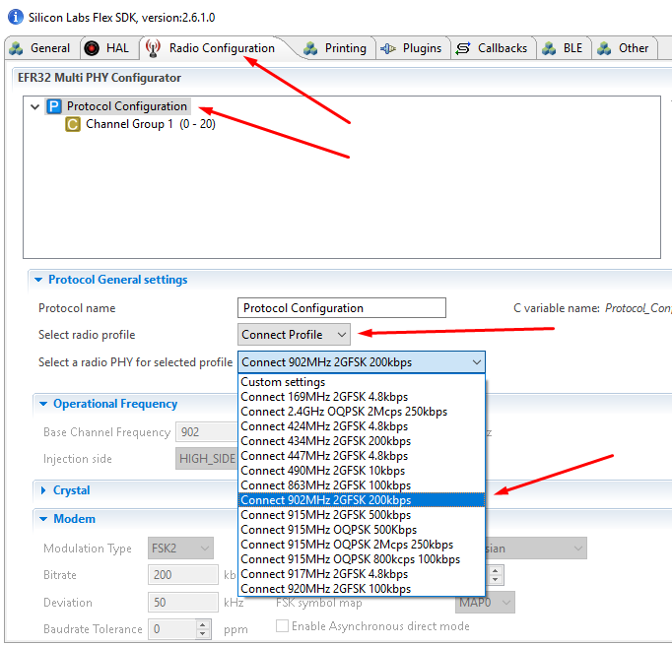Image resolution: width=672 pixels, height=646 pixels.
Task: Click the C variable name value text
Action: tap(638, 308)
